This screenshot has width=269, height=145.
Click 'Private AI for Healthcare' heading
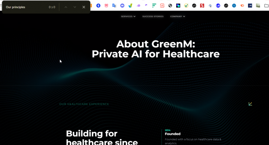pos(156,54)
